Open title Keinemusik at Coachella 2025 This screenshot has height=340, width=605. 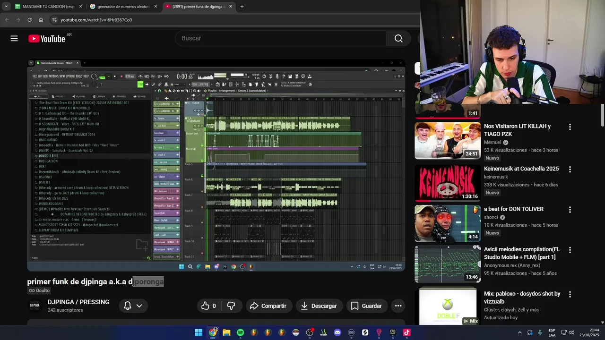521,169
